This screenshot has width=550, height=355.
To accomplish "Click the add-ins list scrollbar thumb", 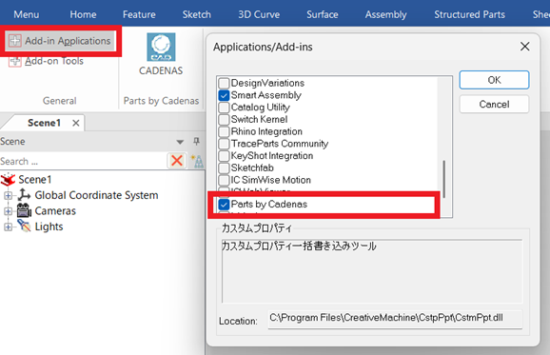I will click(x=444, y=179).
